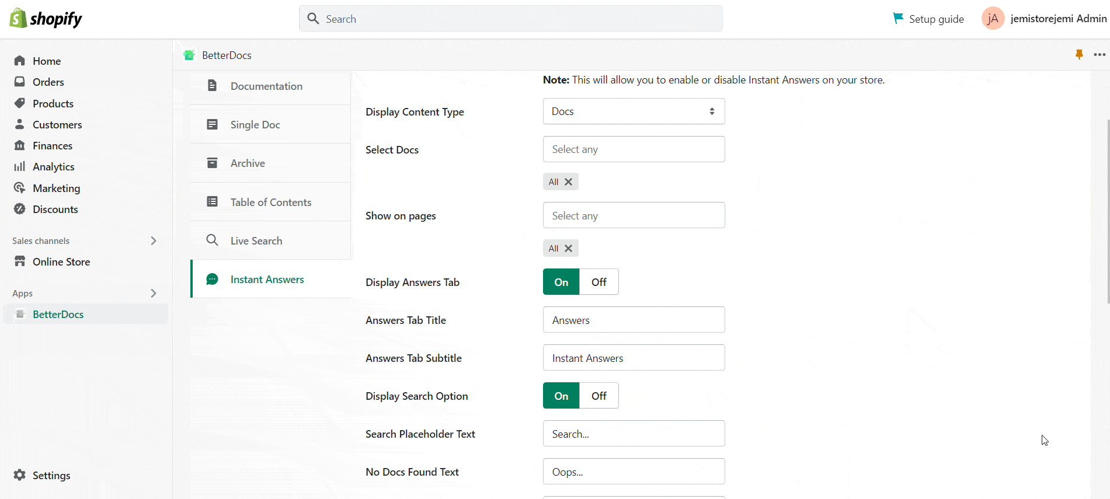Edit the Answers Tab Title field
This screenshot has height=499, width=1110.
point(634,320)
